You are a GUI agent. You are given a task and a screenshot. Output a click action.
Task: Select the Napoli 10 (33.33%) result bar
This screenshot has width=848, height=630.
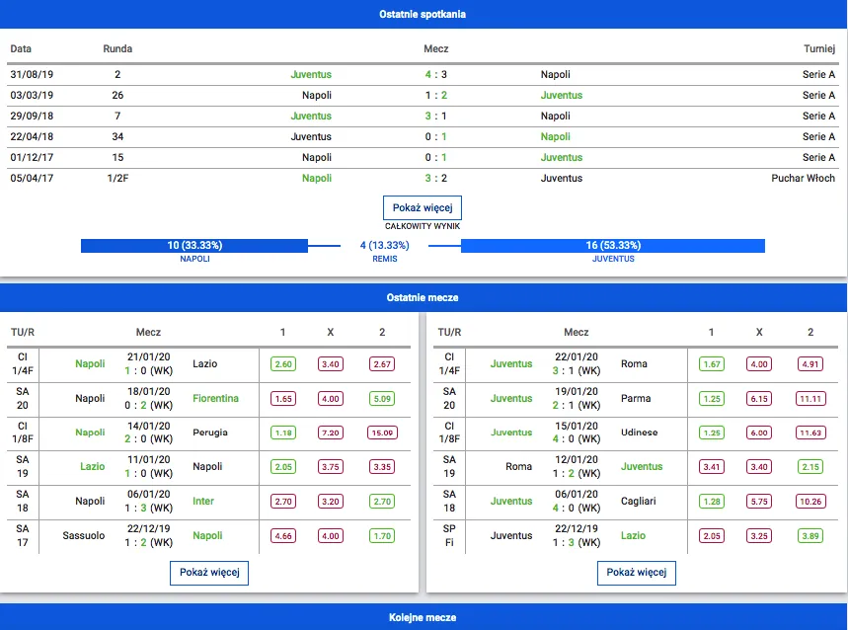tap(194, 245)
